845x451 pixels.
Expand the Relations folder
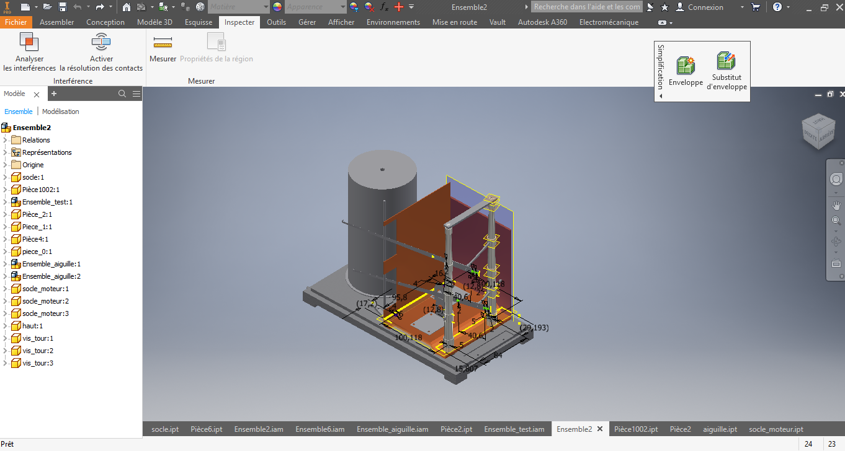[x=5, y=140]
